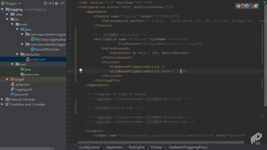Collapse the main folder
Image resolution: width=267 pixels, height=150 pixels.
[12, 24]
